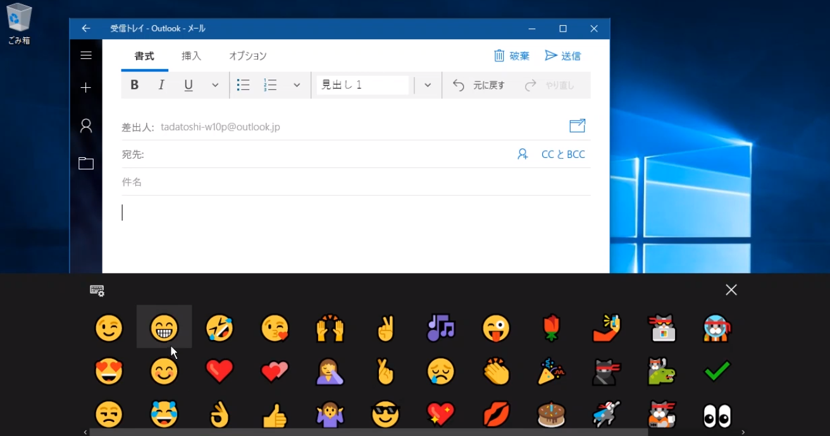Insert the eyes emoji
830x436 pixels.
717,416
